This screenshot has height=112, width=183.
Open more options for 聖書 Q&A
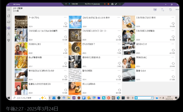pyautogui.click(x=173, y=71)
